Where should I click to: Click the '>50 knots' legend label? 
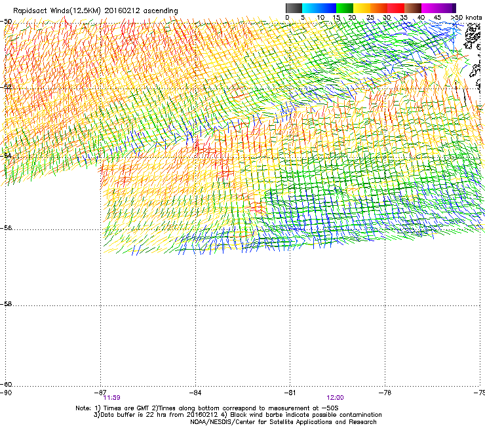(466, 18)
